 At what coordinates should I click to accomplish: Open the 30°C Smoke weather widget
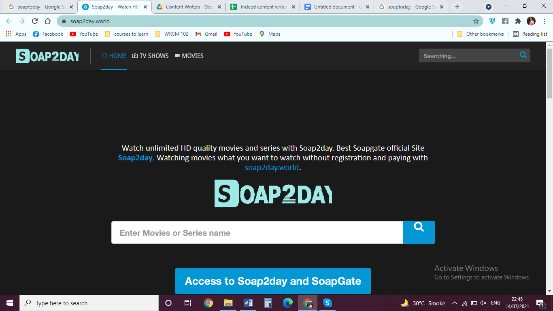(x=423, y=303)
